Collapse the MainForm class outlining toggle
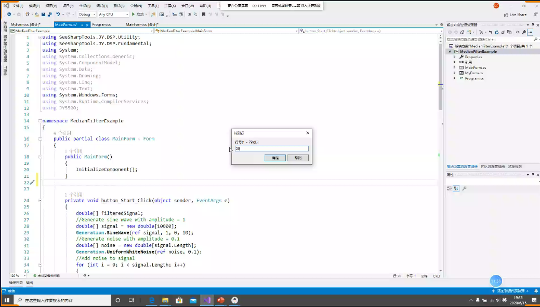The height and width of the screenshot is (307, 540). click(x=40, y=139)
